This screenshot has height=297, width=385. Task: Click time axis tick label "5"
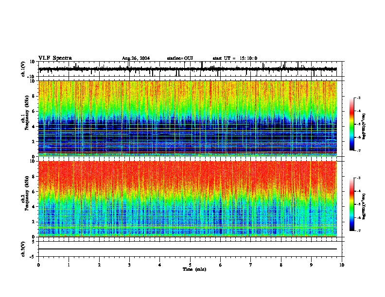190,265
